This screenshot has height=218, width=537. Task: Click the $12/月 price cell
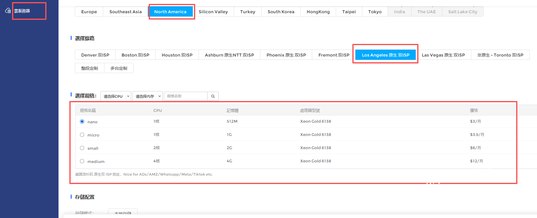point(477,161)
